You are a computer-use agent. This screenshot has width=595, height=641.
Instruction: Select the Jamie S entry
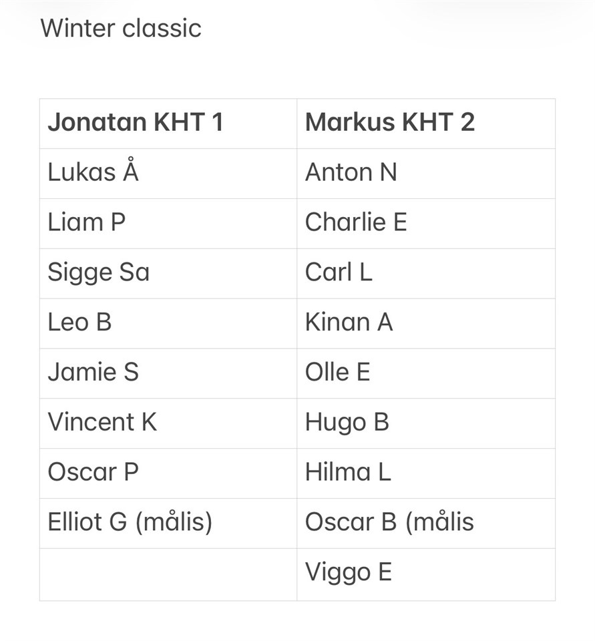click(x=93, y=372)
